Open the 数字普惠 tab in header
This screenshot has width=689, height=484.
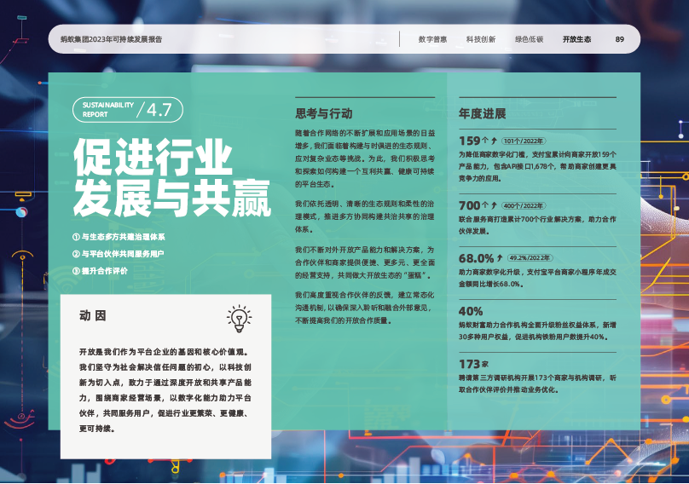433,39
